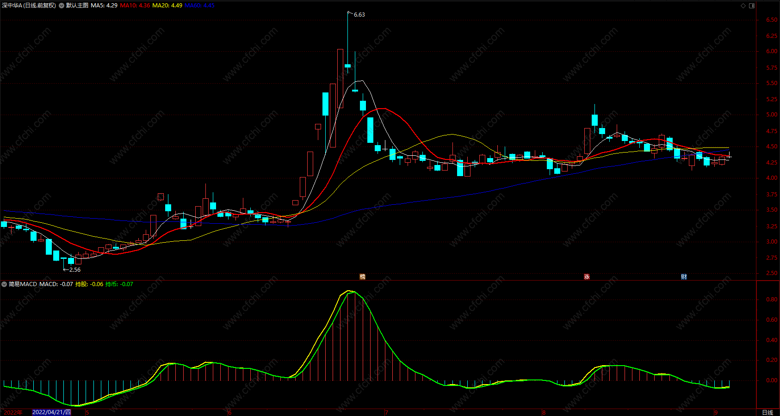Click the 深中华A (日线.前复权) title
Image resolution: width=780 pixels, height=416 pixels.
[29, 6]
